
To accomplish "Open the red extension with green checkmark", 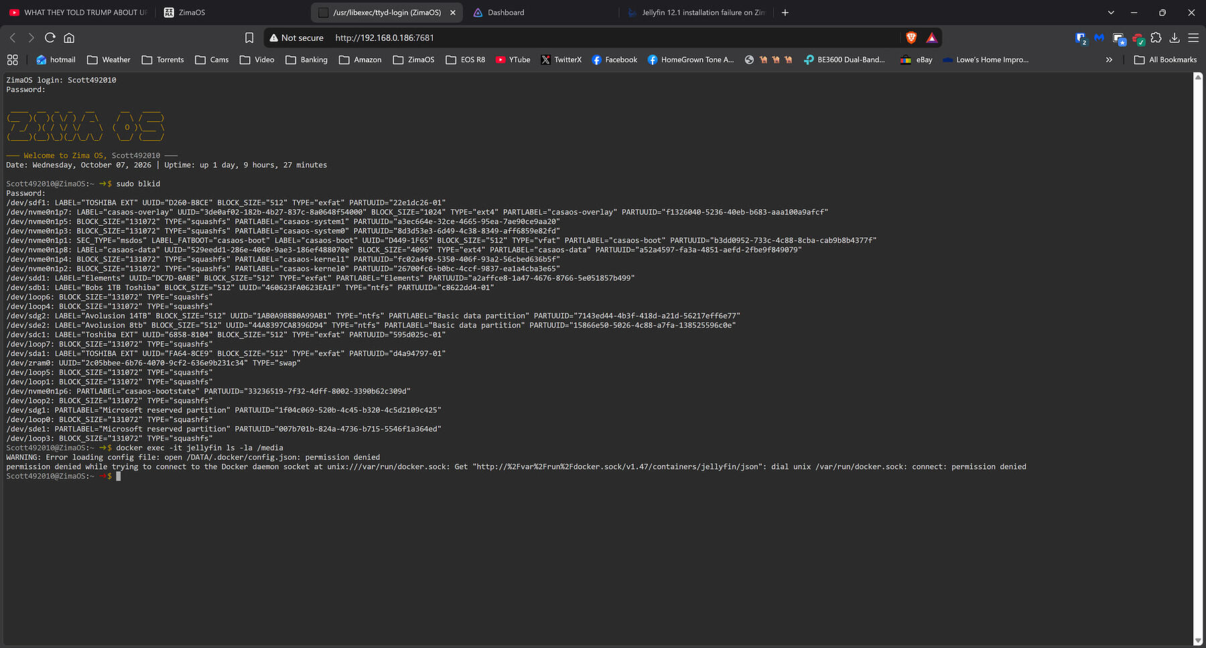I will coord(1138,38).
